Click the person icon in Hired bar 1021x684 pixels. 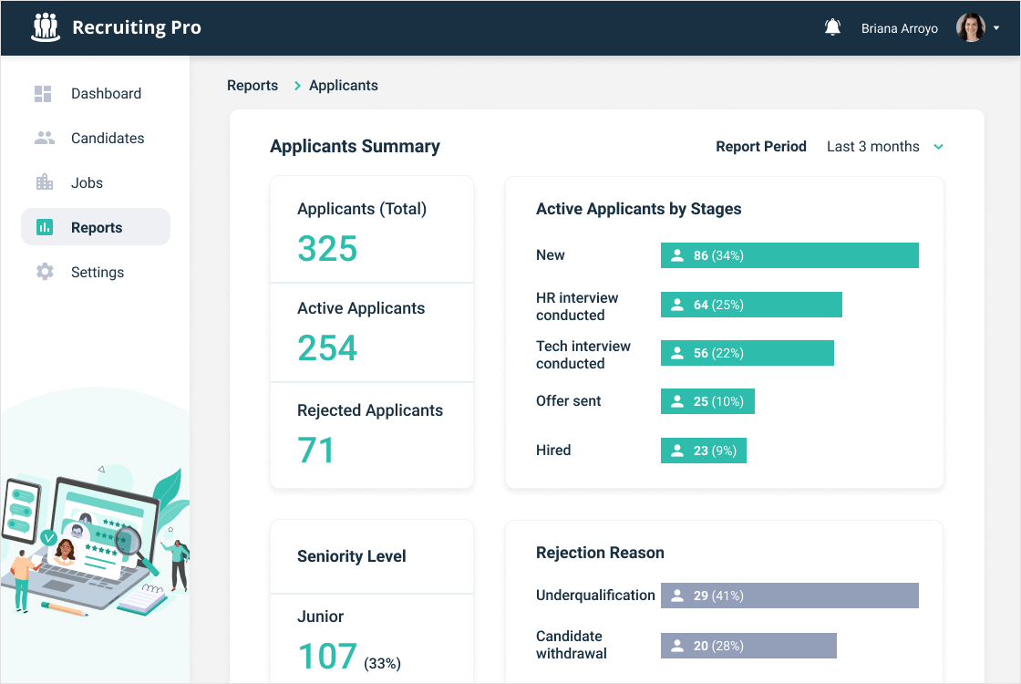(677, 451)
